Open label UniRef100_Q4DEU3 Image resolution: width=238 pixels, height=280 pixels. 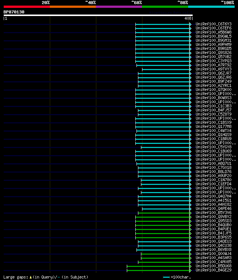pyautogui.click(x=213, y=242)
